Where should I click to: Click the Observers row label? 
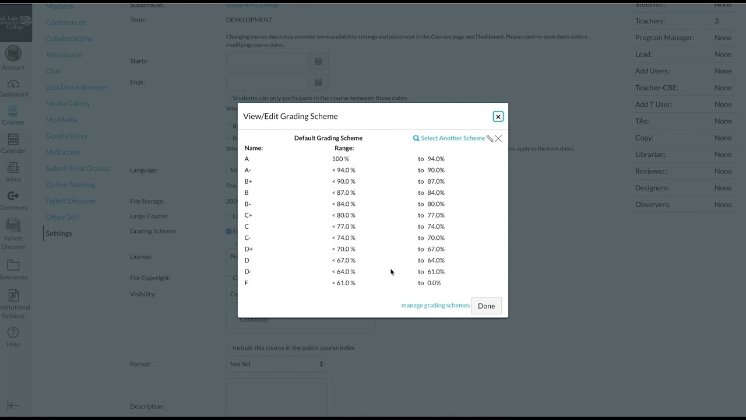[653, 205]
